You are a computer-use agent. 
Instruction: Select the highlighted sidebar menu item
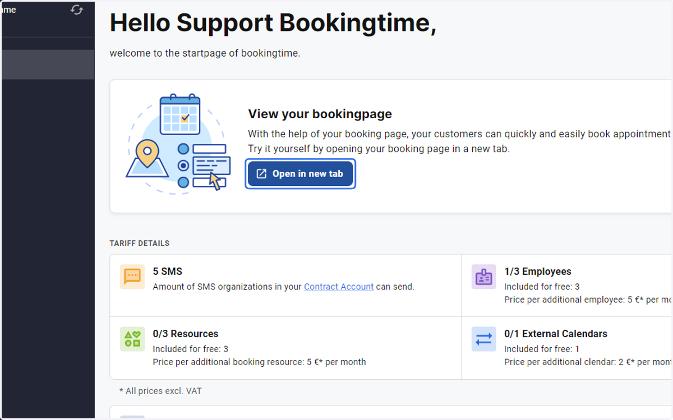[47, 64]
